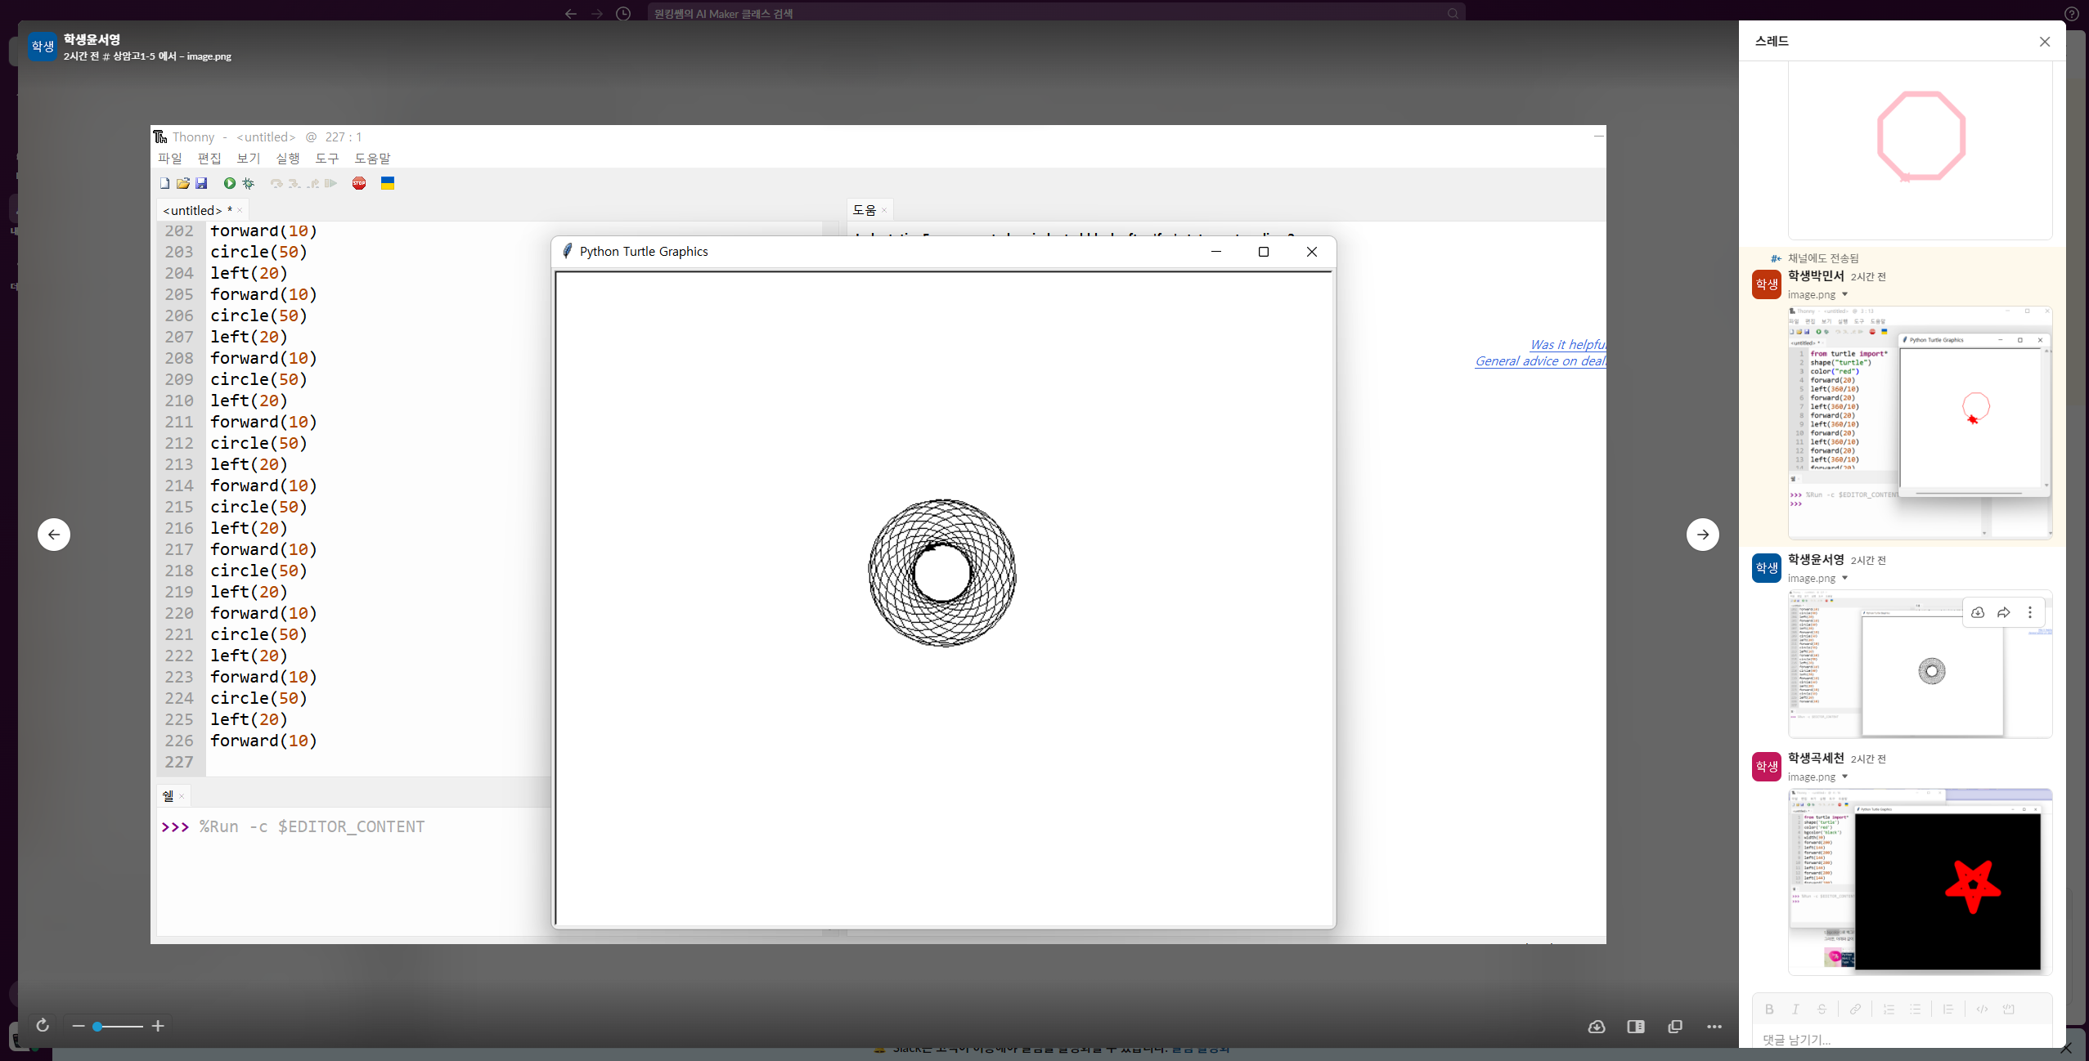Close the 스레드 thread panel

pyautogui.click(x=2044, y=42)
